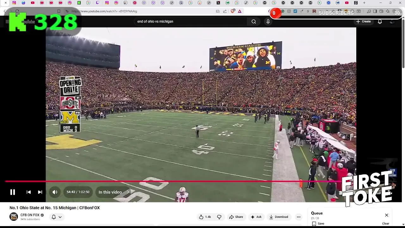Save the queue as a playlist
The height and width of the screenshot is (228, 405).
pos(318,224)
